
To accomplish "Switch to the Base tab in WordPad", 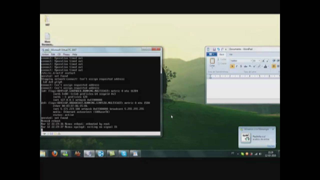I will (x=222, y=54).
